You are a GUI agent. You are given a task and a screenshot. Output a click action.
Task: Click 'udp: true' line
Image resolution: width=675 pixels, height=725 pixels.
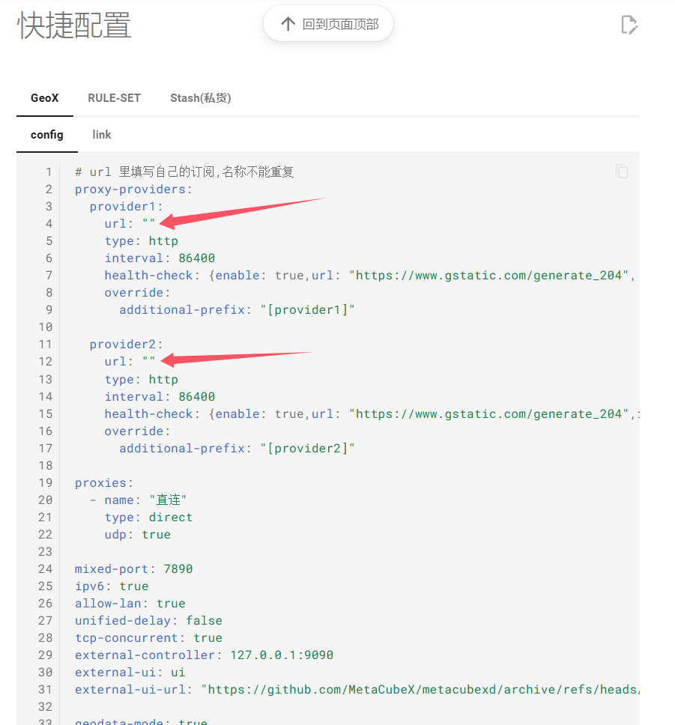(137, 535)
